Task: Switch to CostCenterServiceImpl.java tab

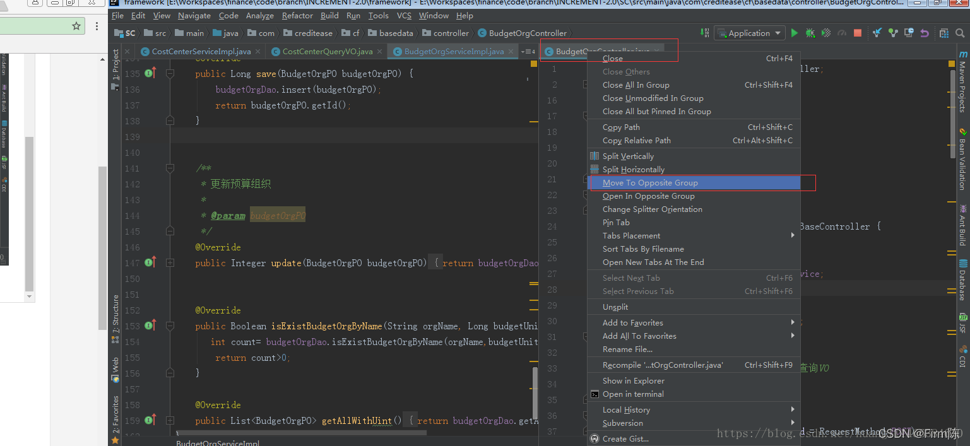Action: pos(201,52)
